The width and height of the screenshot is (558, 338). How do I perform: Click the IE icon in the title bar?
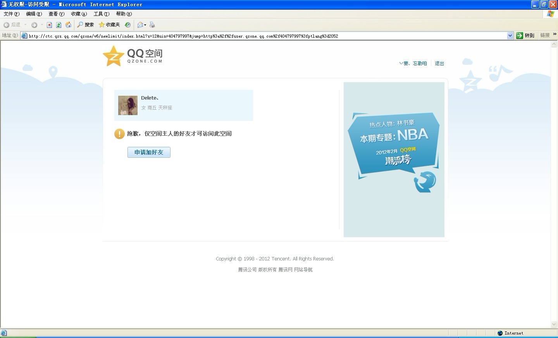4,4
